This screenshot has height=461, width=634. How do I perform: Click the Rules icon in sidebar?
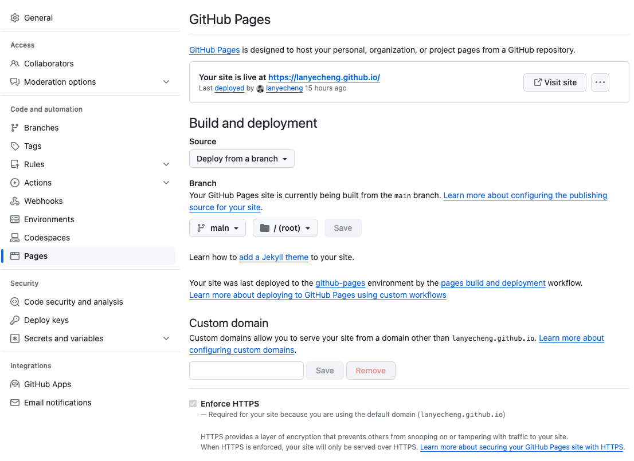[15, 164]
